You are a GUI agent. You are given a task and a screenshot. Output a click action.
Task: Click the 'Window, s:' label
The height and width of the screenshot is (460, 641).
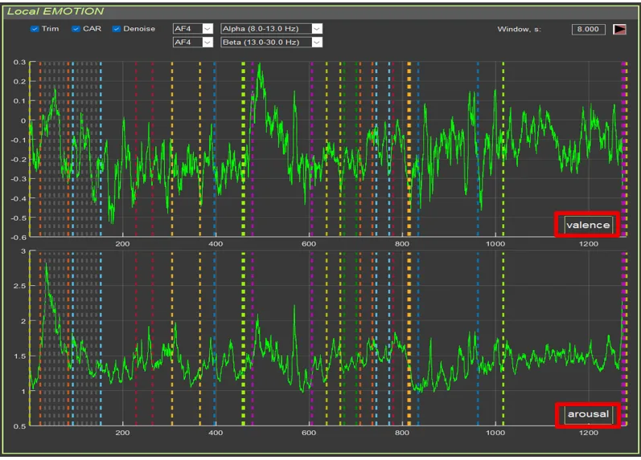click(x=519, y=30)
